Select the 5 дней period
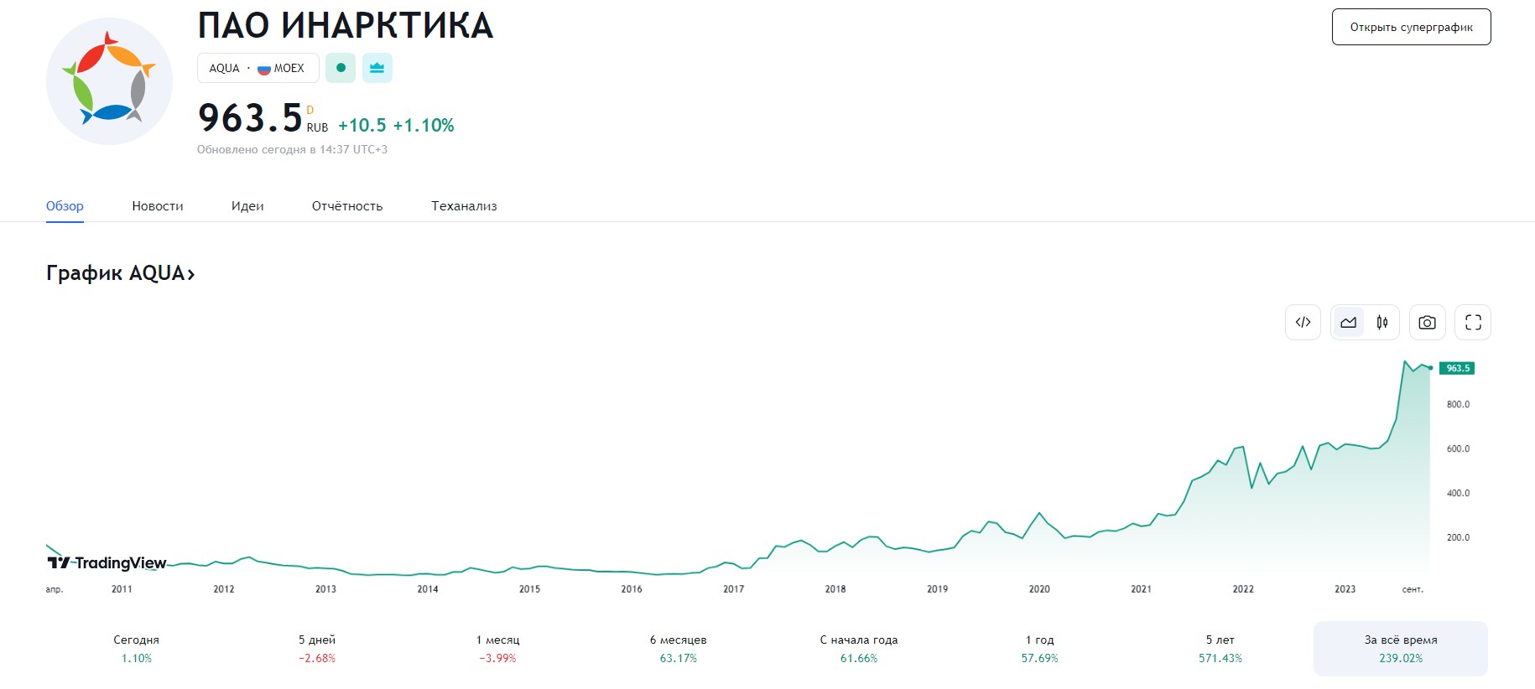Screen dimensions: 1535x689 (317, 649)
